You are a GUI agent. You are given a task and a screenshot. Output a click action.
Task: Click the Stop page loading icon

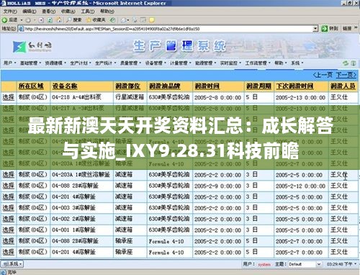tap(41, 20)
